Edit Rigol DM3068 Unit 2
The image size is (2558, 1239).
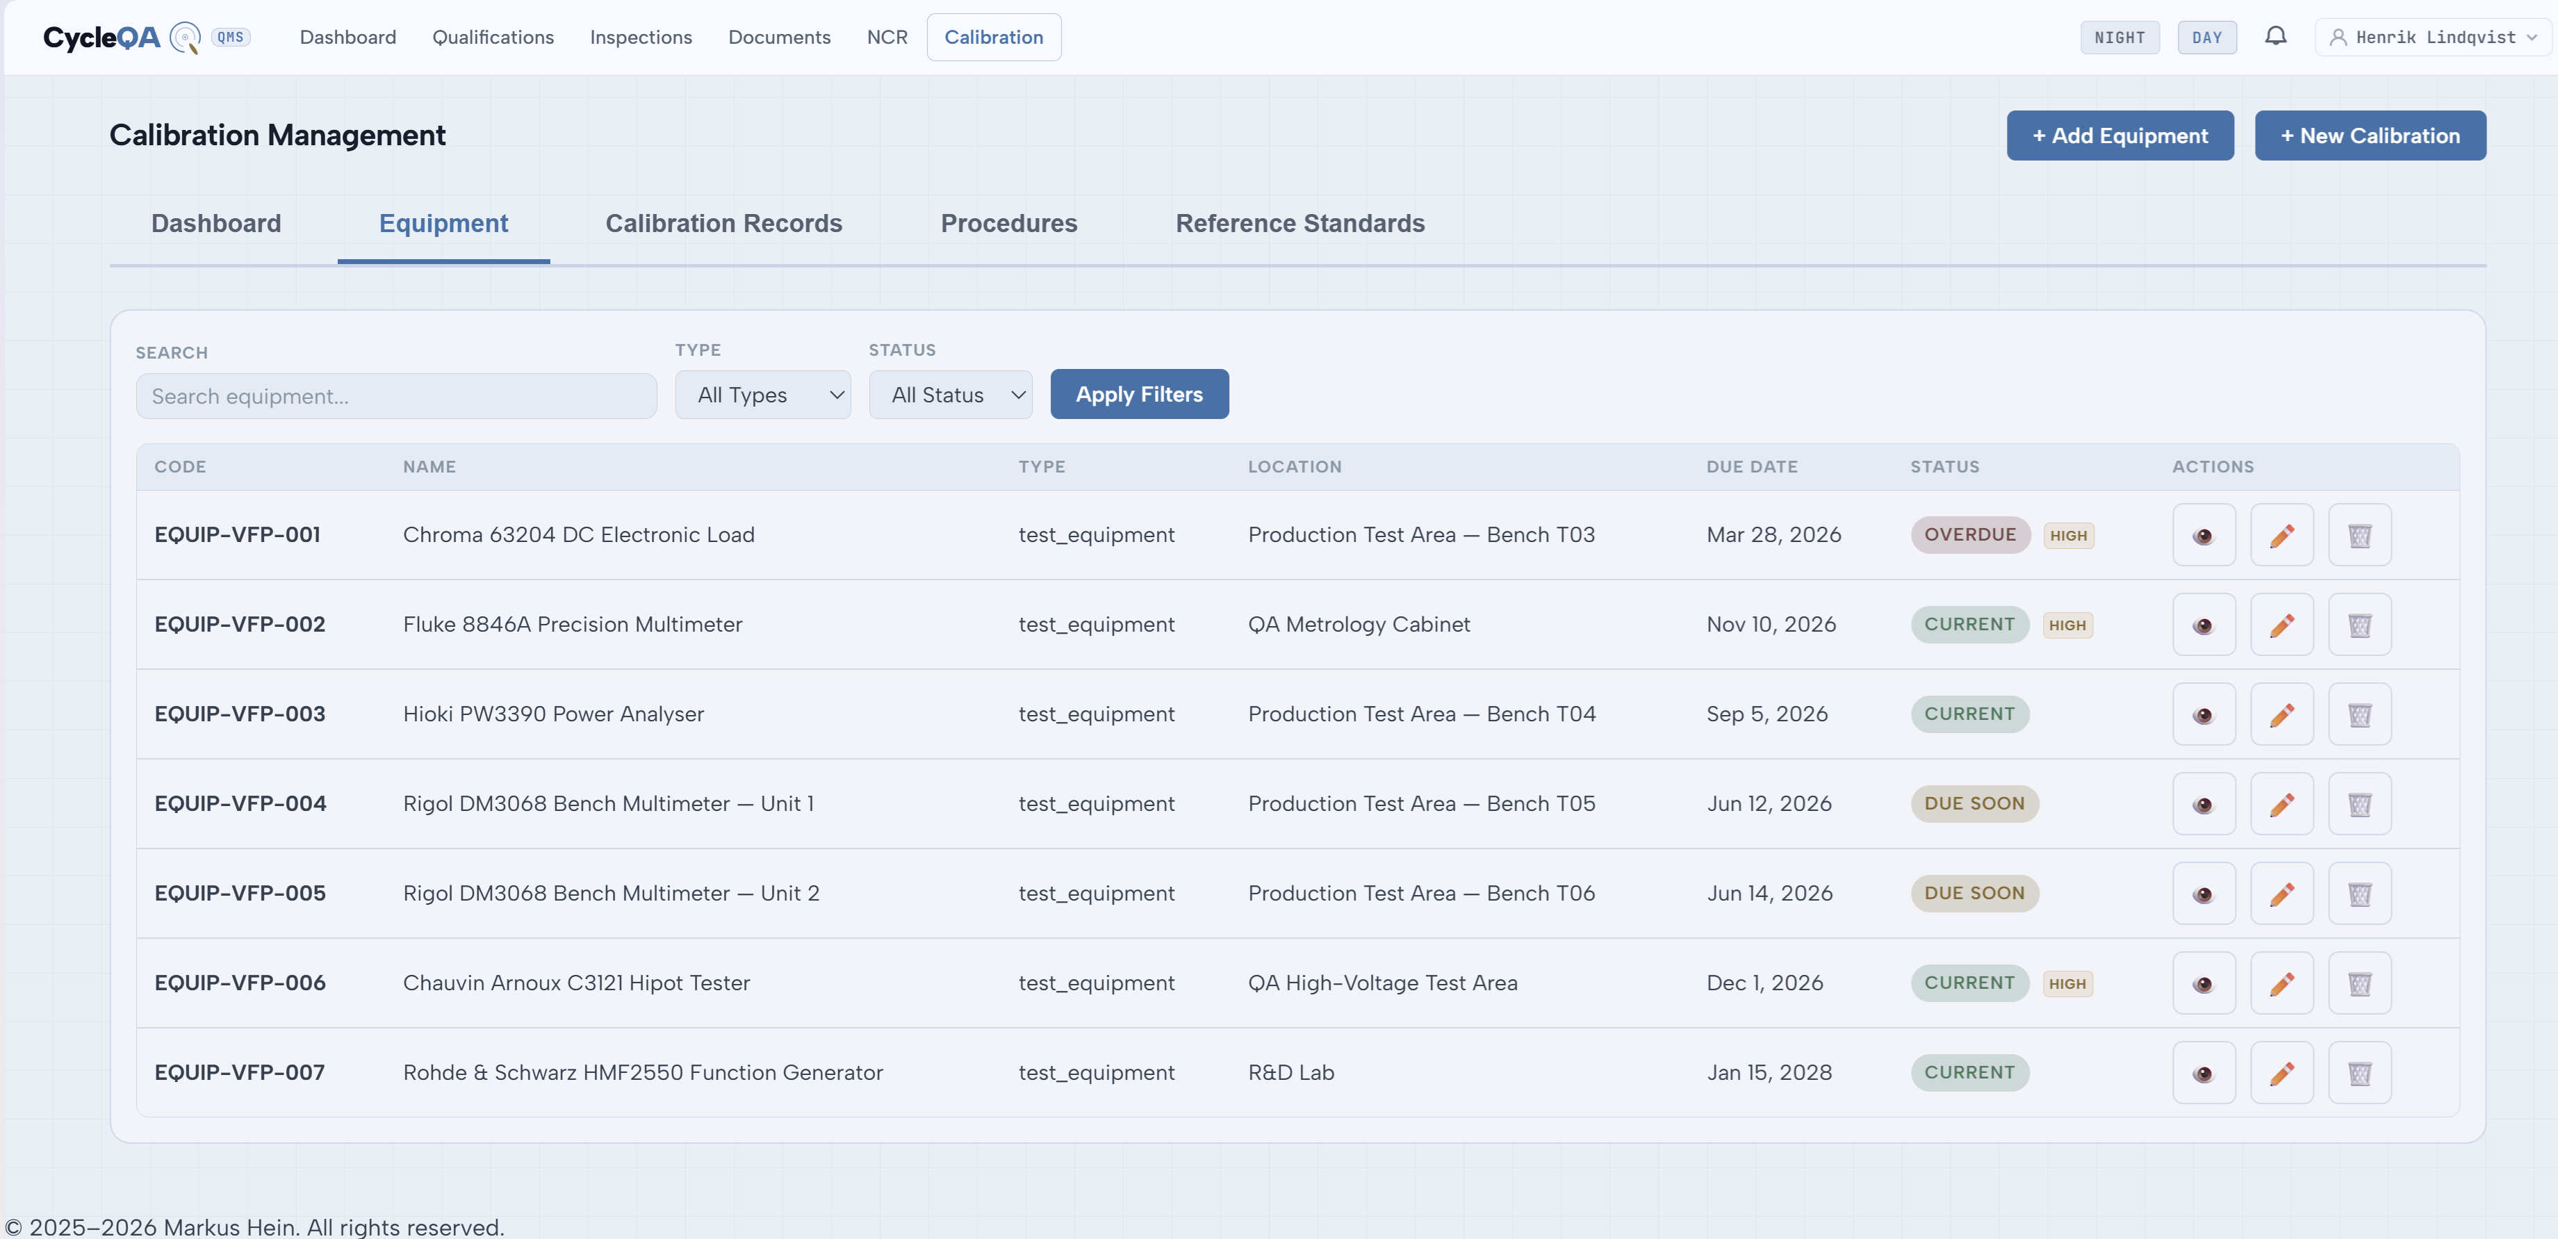click(x=2282, y=894)
